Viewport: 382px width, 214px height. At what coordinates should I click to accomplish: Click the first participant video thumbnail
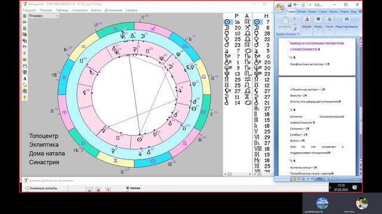(x=322, y=203)
